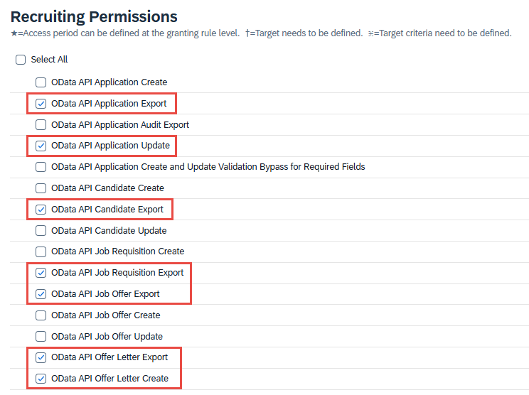Click the OData API Candidate Update label

click(x=109, y=231)
